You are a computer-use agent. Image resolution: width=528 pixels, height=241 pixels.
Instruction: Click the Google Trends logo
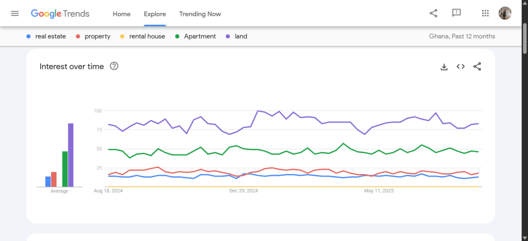(60, 14)
